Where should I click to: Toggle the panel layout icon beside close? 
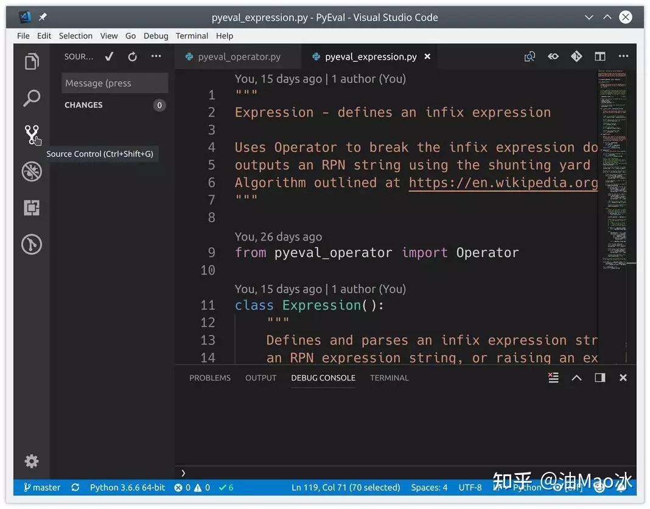(x=599, y=377)
